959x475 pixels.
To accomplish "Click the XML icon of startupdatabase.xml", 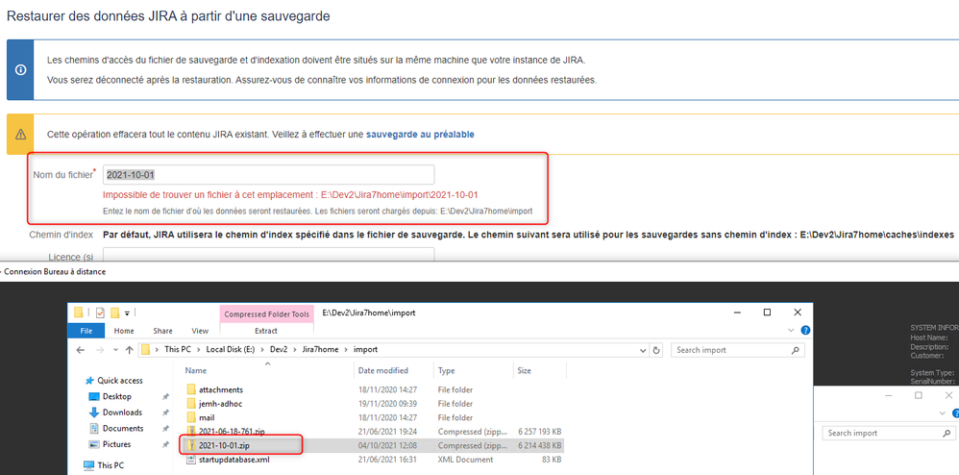I will pos(191,460).
